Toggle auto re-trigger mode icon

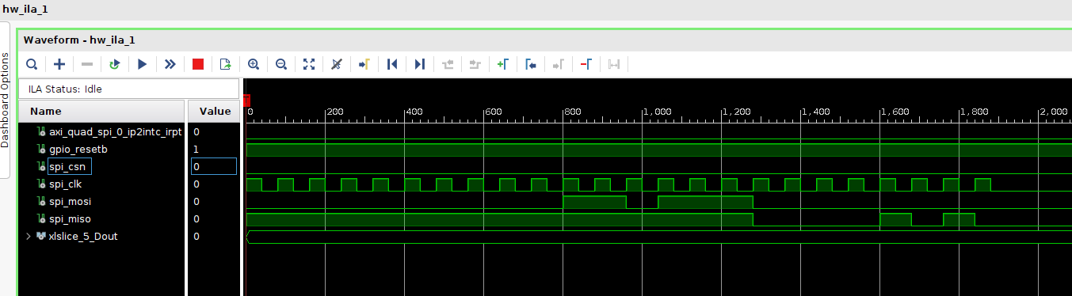pyautogui.click(x=115, y=64)
